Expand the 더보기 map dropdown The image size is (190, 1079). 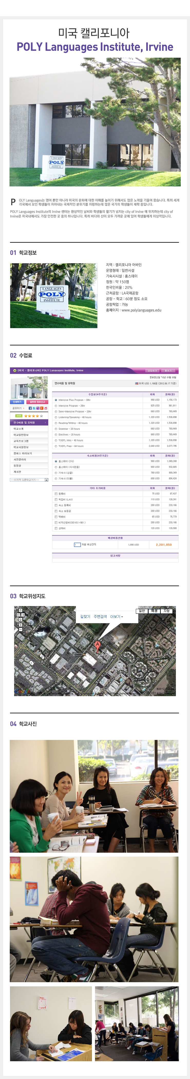click(117, 617)
